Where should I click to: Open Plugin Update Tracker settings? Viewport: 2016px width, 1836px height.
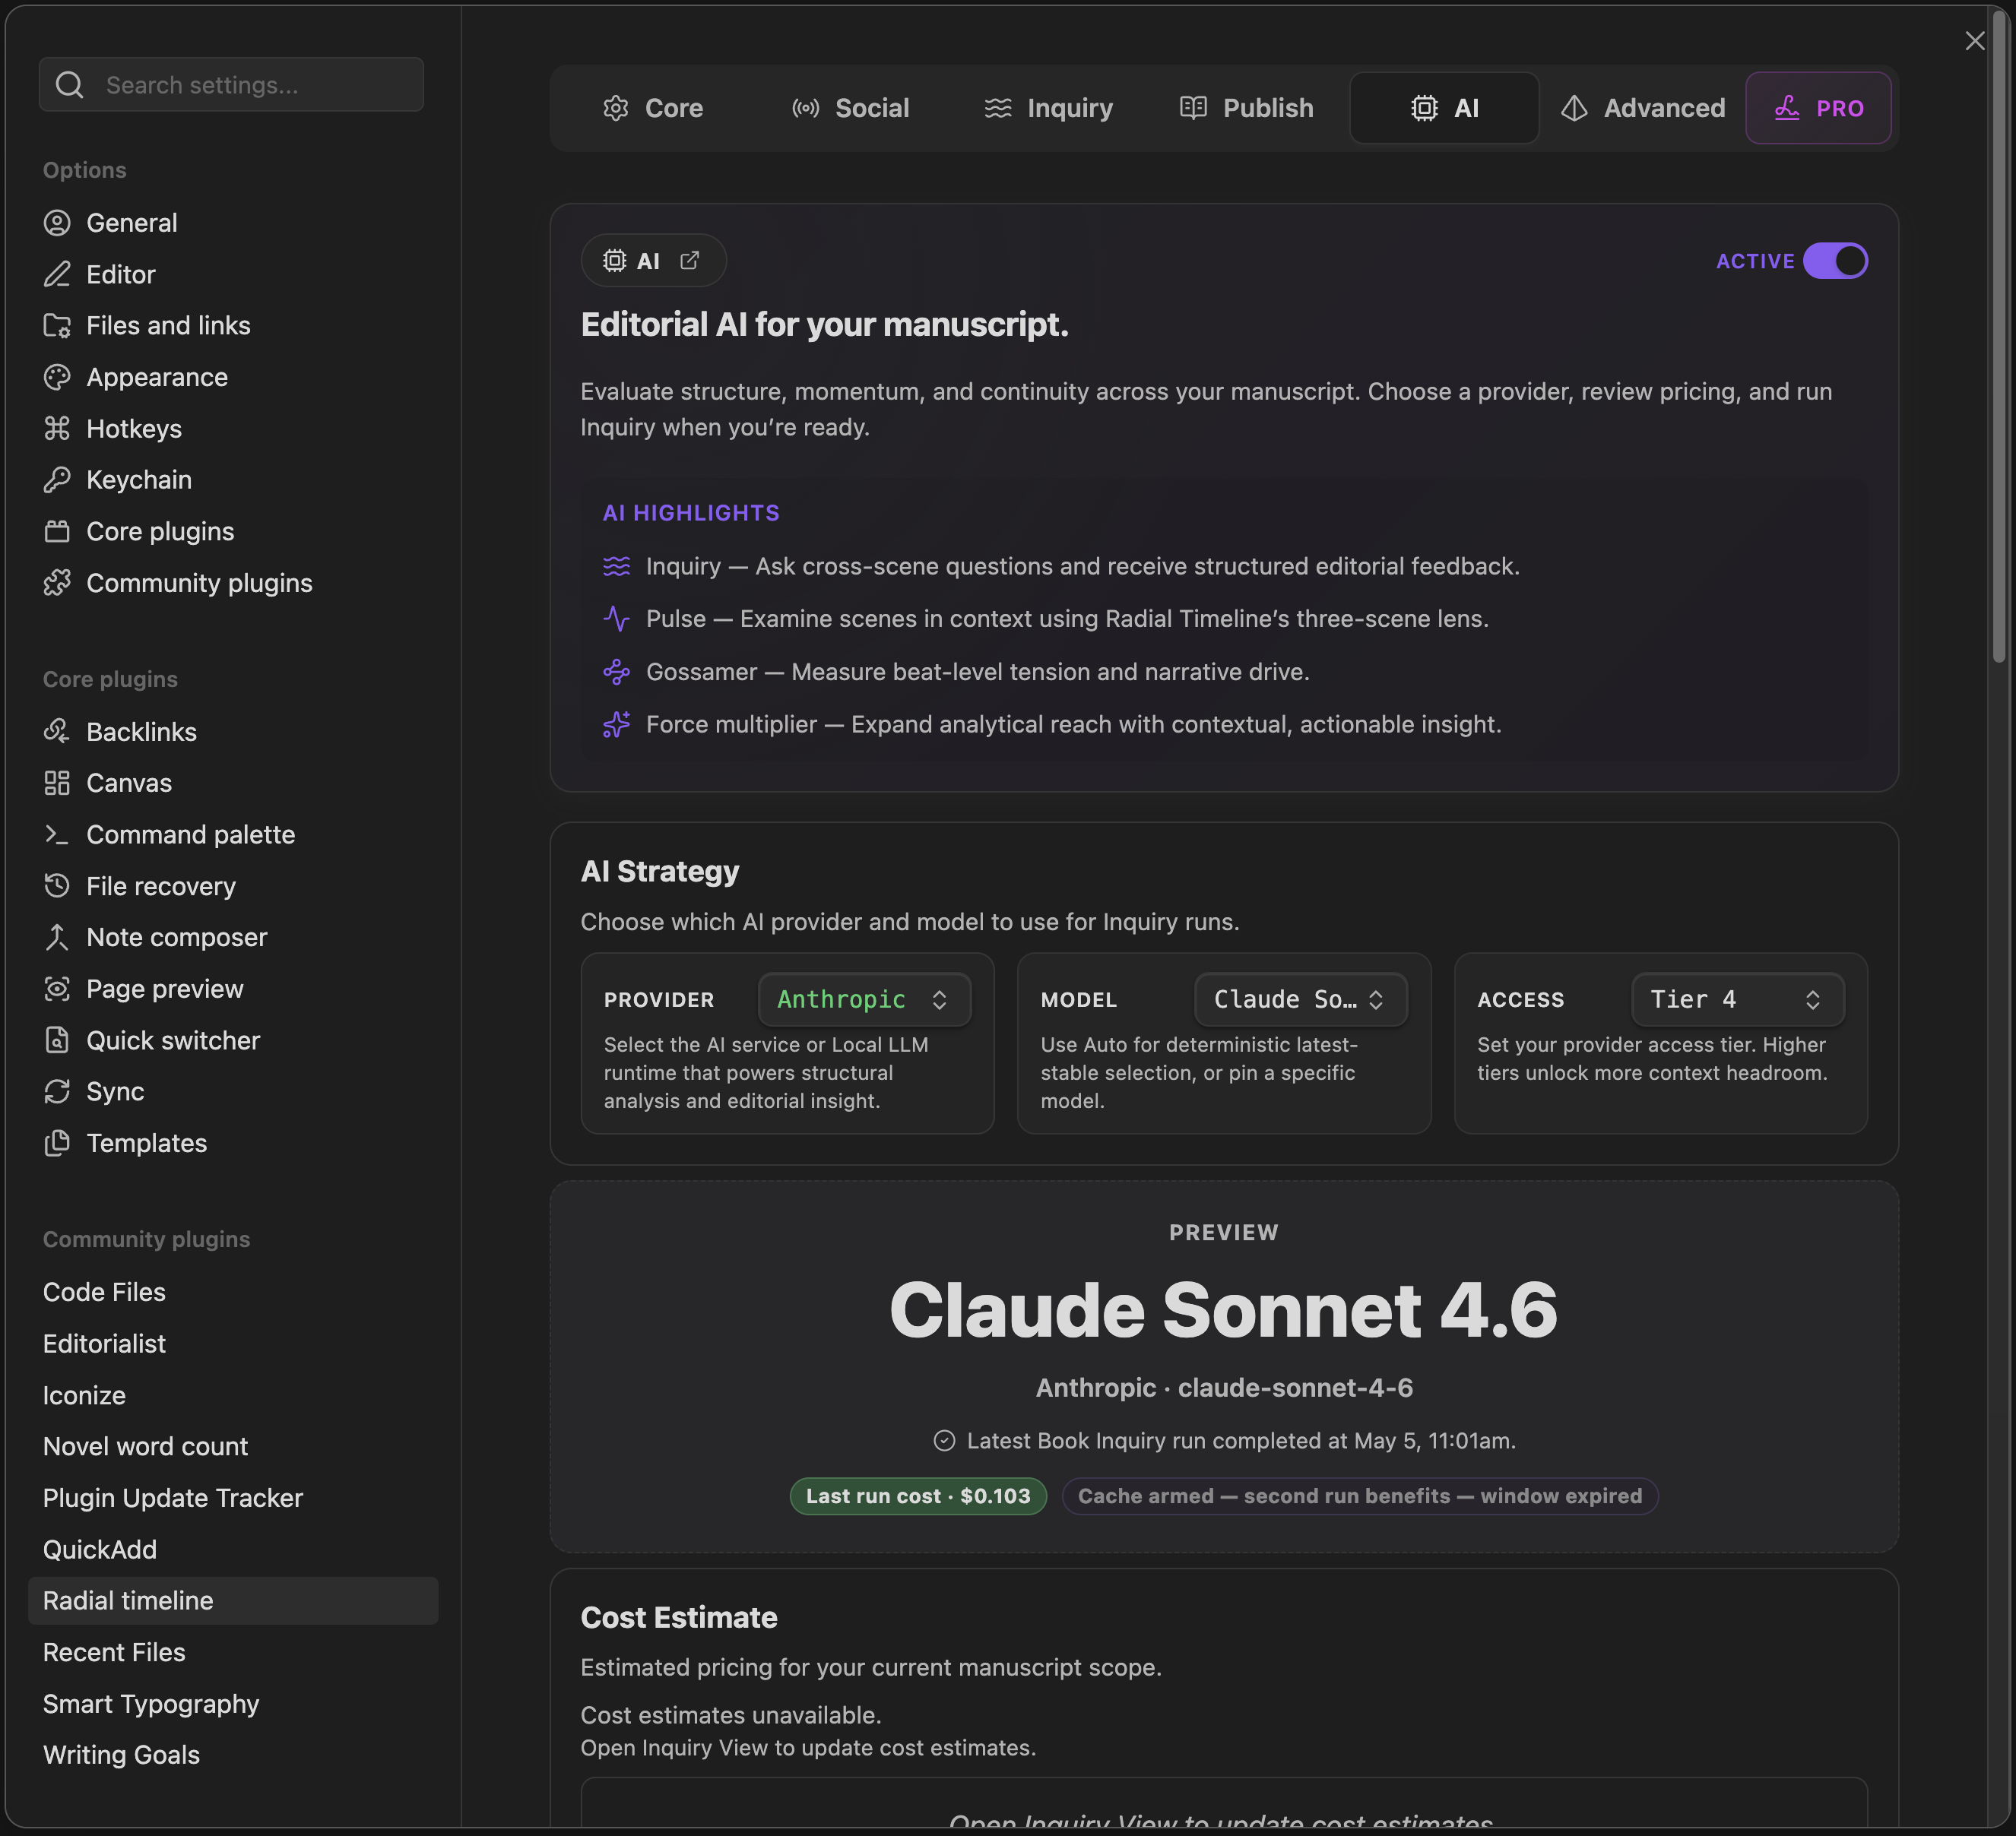[x=233, y=1497]
